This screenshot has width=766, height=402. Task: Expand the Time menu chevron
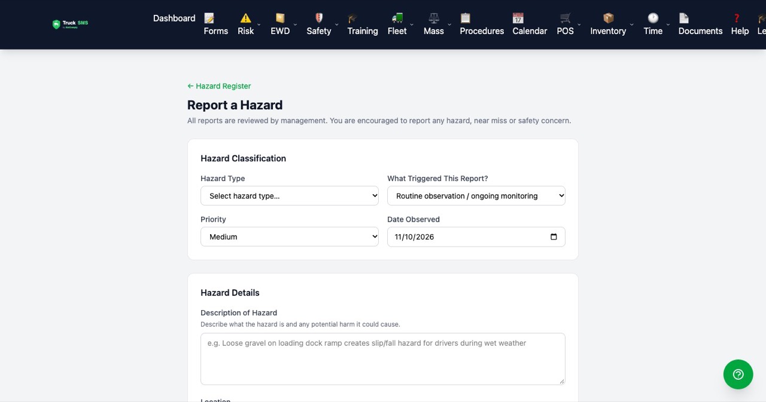668,24
